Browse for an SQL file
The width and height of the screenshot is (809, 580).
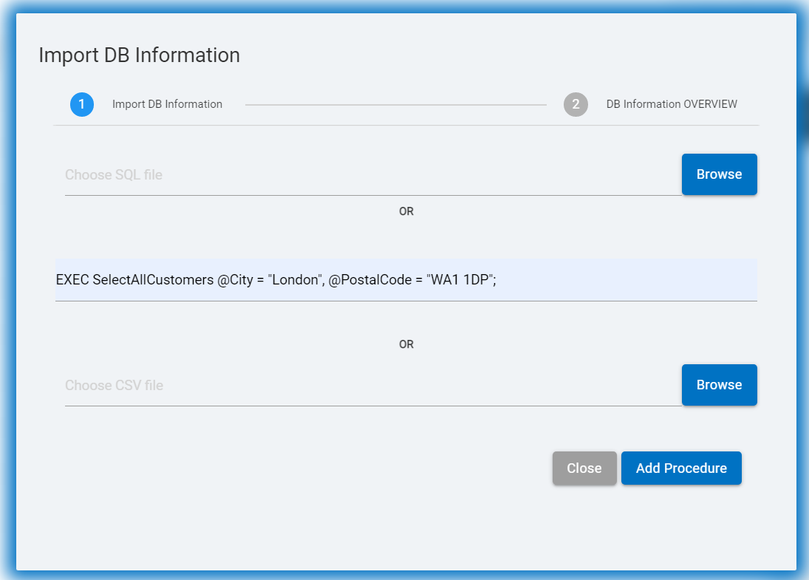coord(719,174)
